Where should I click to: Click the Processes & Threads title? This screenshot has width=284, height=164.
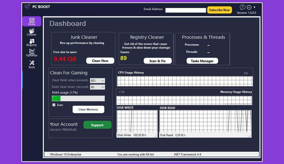(203, 37)
